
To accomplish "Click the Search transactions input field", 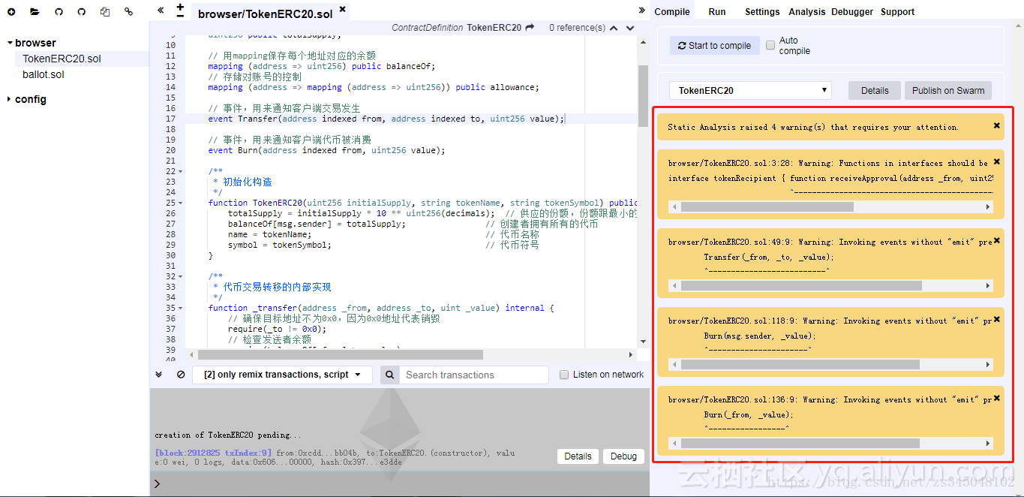I will [474, 375].
